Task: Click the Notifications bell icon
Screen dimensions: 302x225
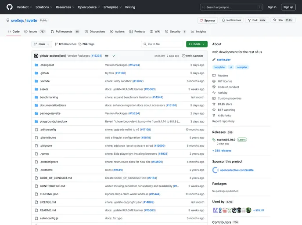Action: 223,20
